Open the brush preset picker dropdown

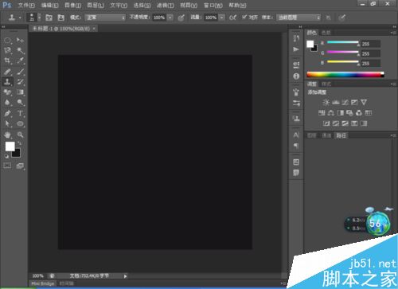40,18
